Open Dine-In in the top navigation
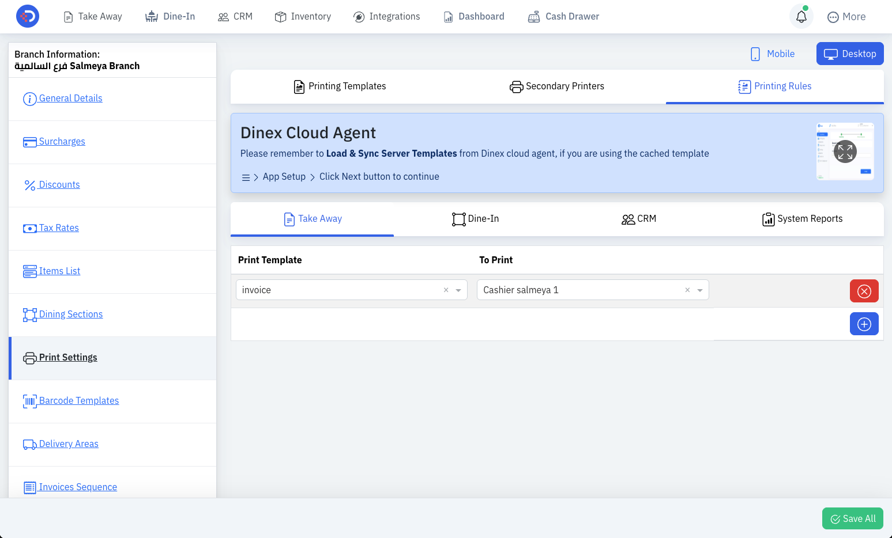This screenshot has height=538, width=892. point(170,17)
